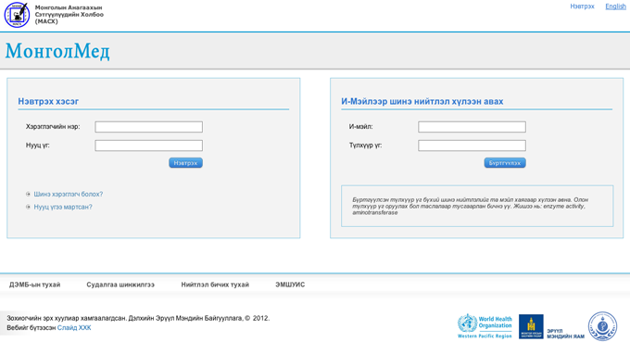Viewport: 630px width, 355px height.
Task: Open Судалгаа шинжилгээ footer menu item
Action: click(x=120, y=285)
